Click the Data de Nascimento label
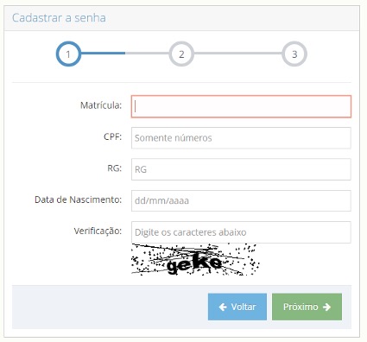 click(78, 199)
